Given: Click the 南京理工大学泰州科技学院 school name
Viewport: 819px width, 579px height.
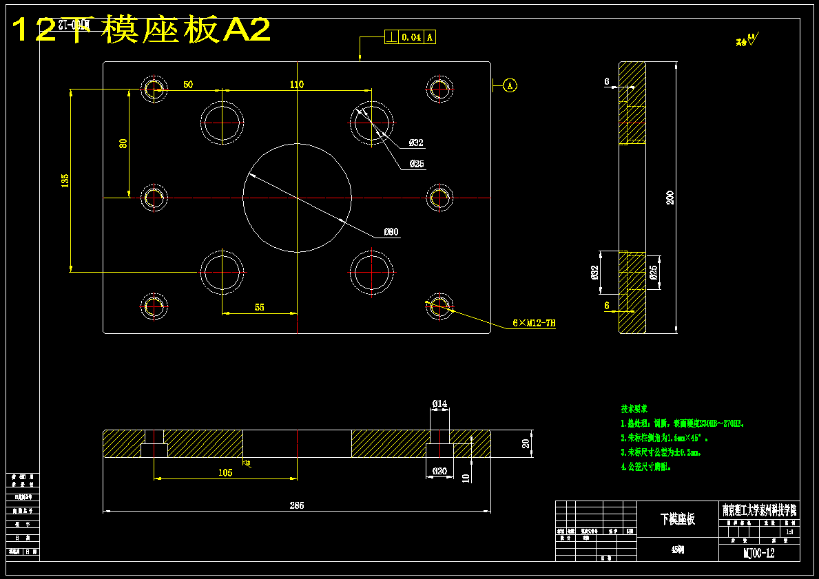Looking at the screenshot, I should 760,510.
